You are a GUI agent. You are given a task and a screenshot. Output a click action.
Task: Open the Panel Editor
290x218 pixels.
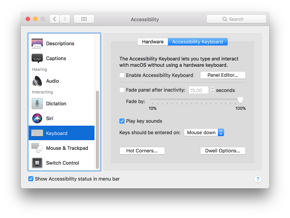point(223,75)
